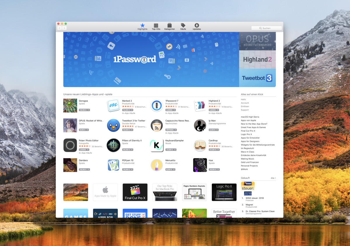Open the Highland 2 LADEN dropdown button
Screen dimensions: 350x246
click(214, 110)
